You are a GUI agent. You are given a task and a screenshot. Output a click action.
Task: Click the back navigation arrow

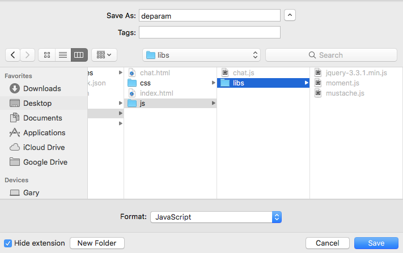click(13, 55)
